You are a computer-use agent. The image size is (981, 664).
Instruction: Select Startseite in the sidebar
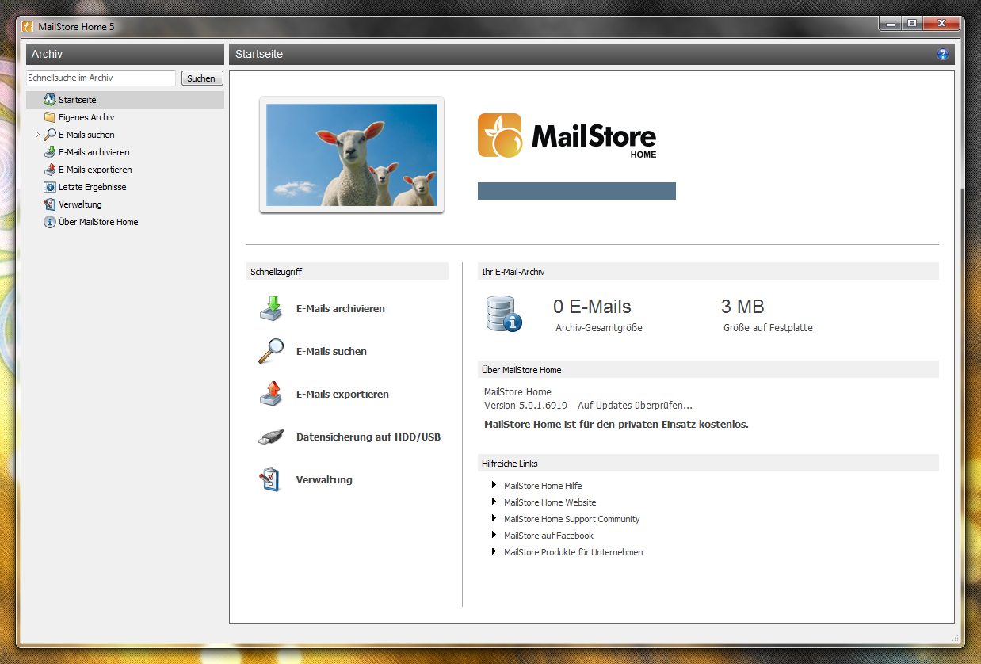(77, 100)
